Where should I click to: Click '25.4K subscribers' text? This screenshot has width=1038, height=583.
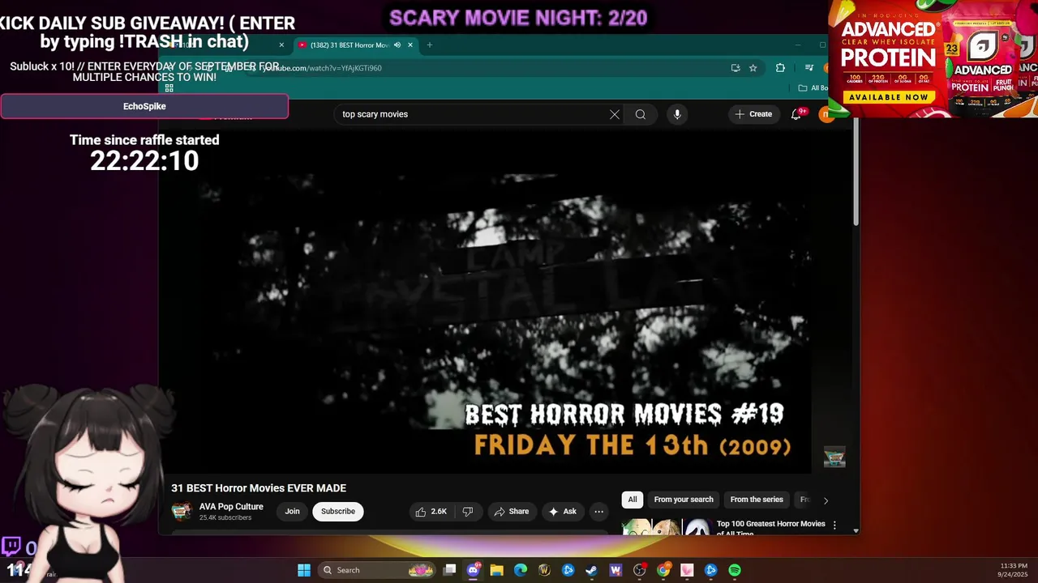(225, 517)
